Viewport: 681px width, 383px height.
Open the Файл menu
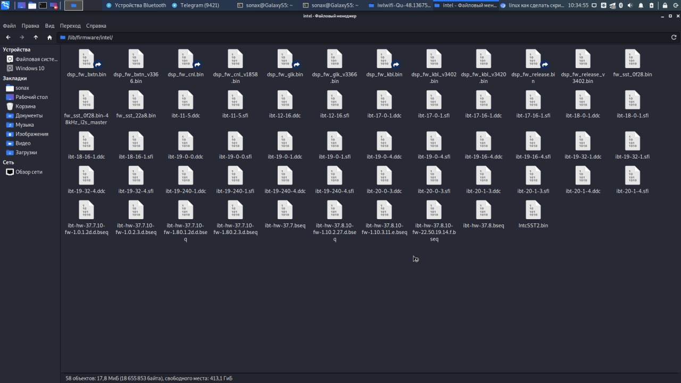pos(9,26)
